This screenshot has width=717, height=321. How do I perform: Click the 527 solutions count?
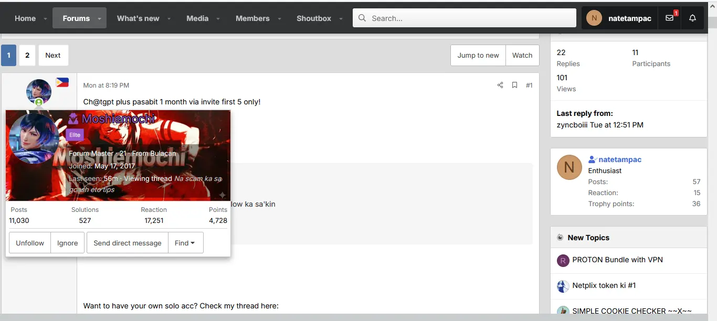[x=85, y=221]
